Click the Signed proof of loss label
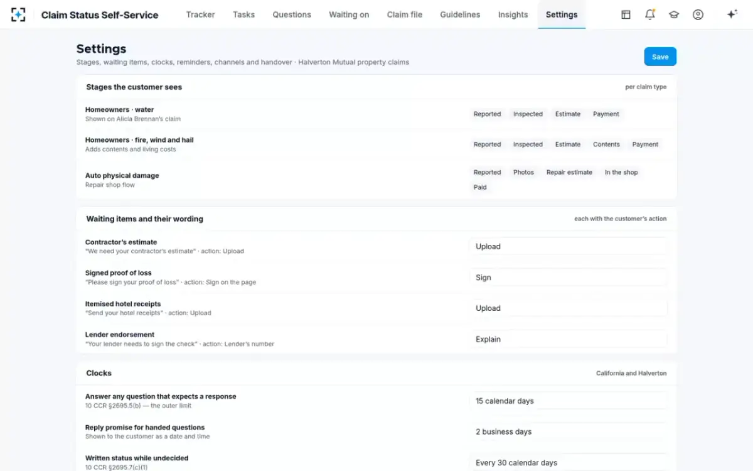This screenshot has height=471, width=753. (x=119, y=273)
